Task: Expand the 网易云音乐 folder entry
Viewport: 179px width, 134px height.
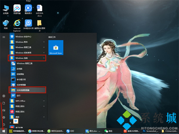Action: pos(28,106)
